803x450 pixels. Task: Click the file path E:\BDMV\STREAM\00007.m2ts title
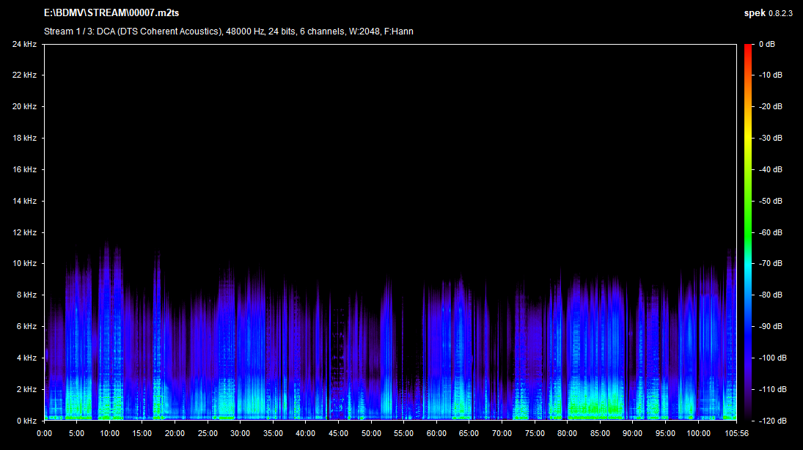tap(111, 13)
